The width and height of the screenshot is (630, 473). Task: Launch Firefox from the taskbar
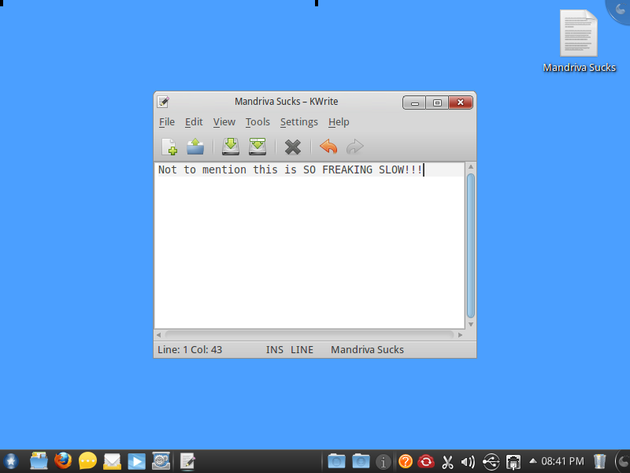pyautogui.click(x=63, y=461)
